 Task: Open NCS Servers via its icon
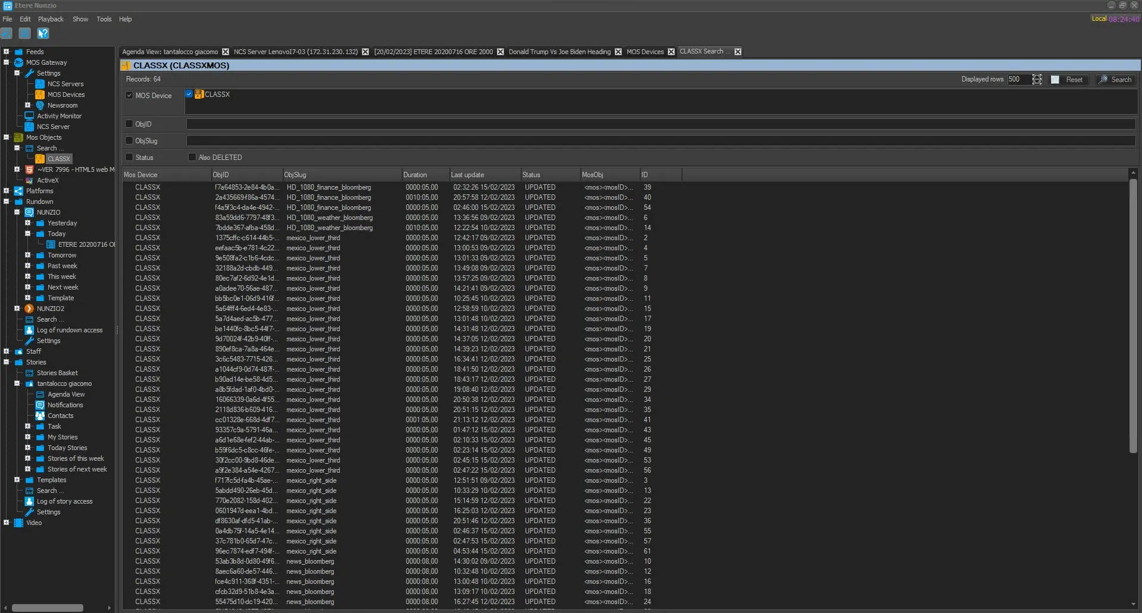click(x=40, y=84)
